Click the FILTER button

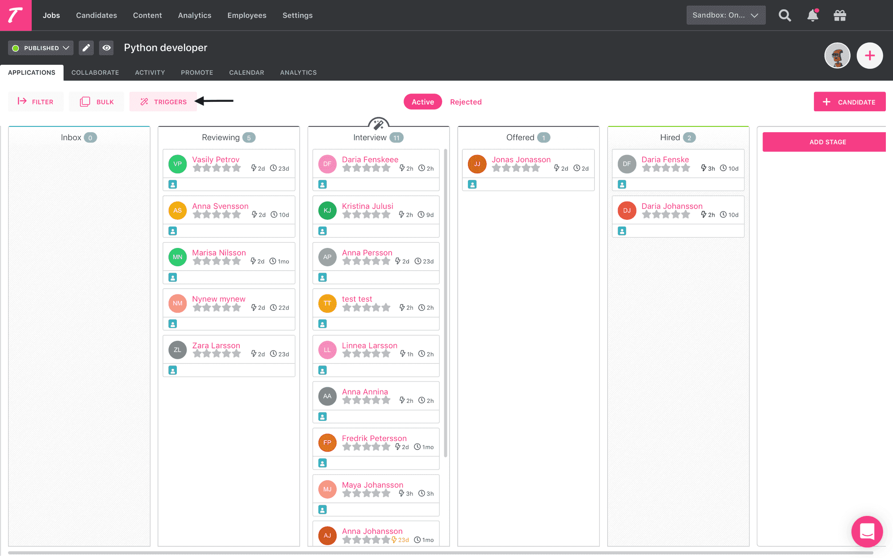36,102
